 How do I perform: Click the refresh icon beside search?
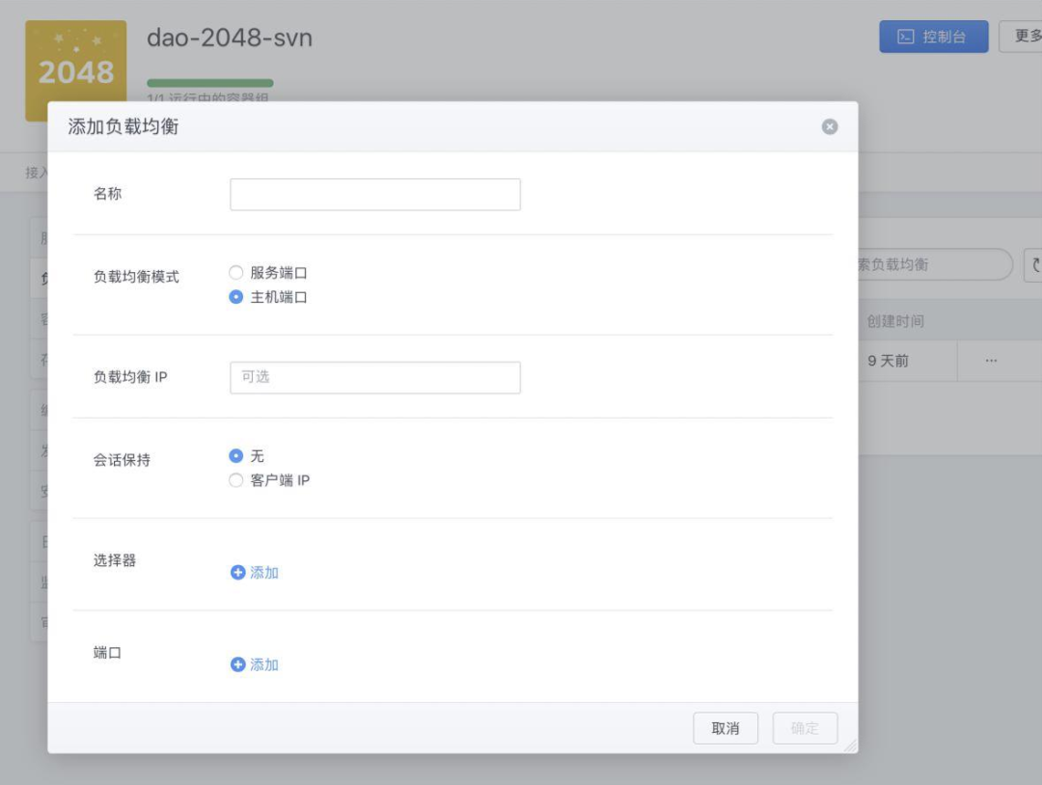pyautogui.click(x=1035, y=265)
